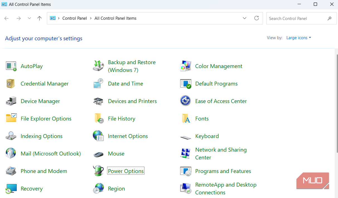Click the File Explorer Options folder icon
Image resolution: width=338 pixels, height=198 pixels.
click(x=11, y=118)
